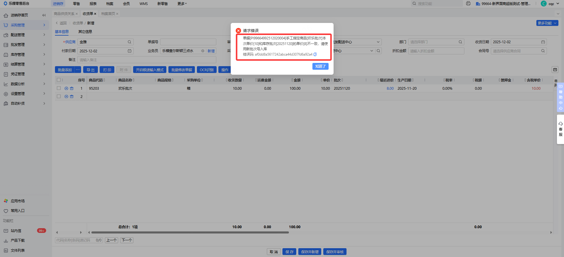Screen dimensions: 564x257
Task: Open the 帮助中心 side panel
Action: (560, 97)
